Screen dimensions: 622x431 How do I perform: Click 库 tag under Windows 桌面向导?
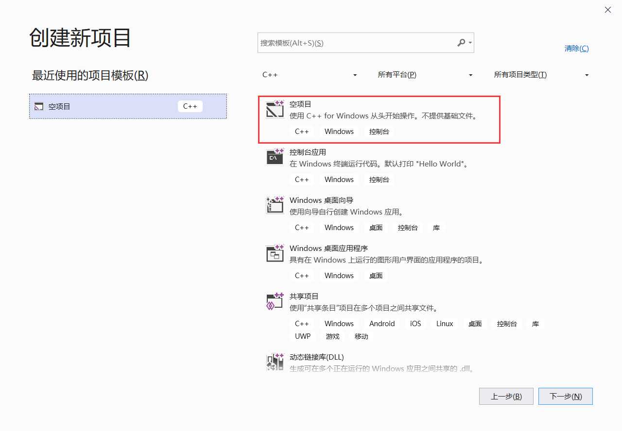pyautogui.click(x=436, y=228)
